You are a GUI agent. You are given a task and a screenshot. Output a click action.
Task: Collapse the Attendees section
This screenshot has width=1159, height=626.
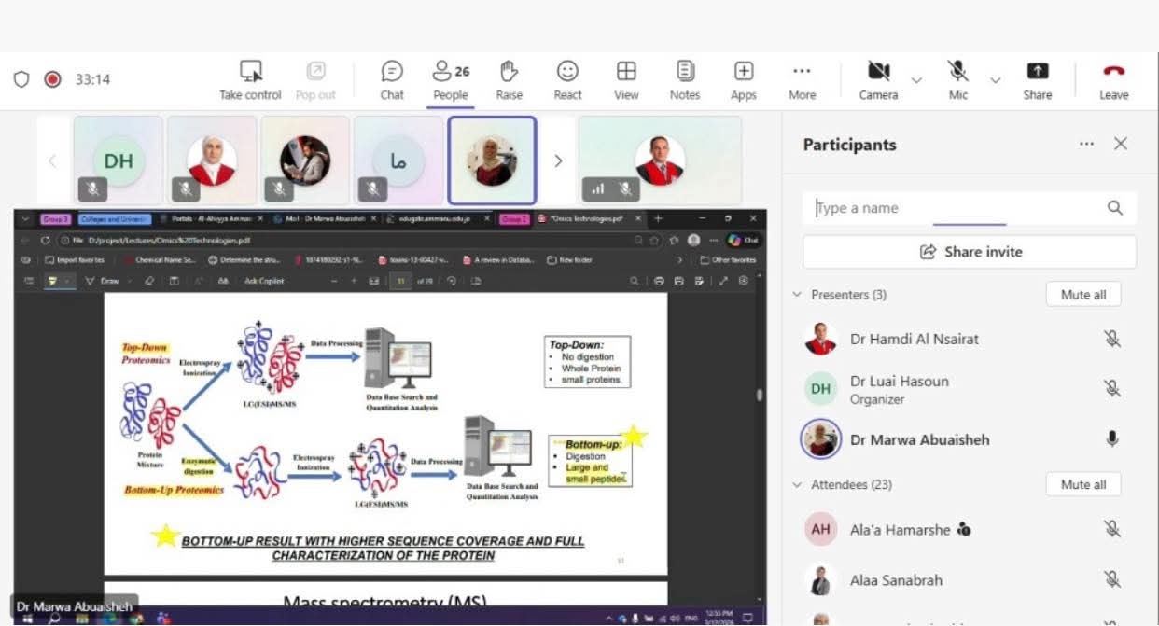point(797,485)
